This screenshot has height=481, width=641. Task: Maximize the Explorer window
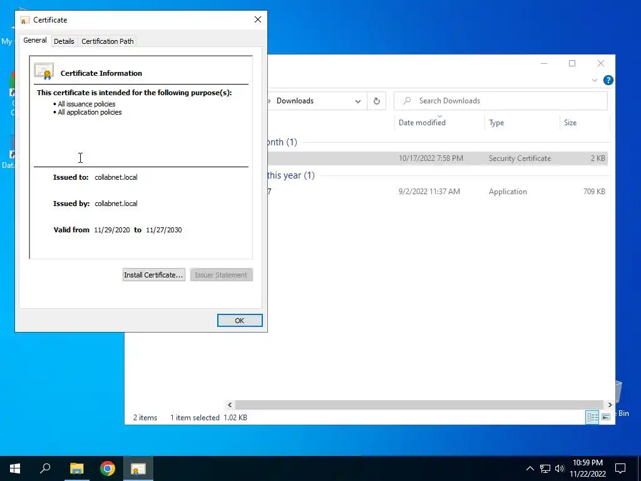coord(572,63)
